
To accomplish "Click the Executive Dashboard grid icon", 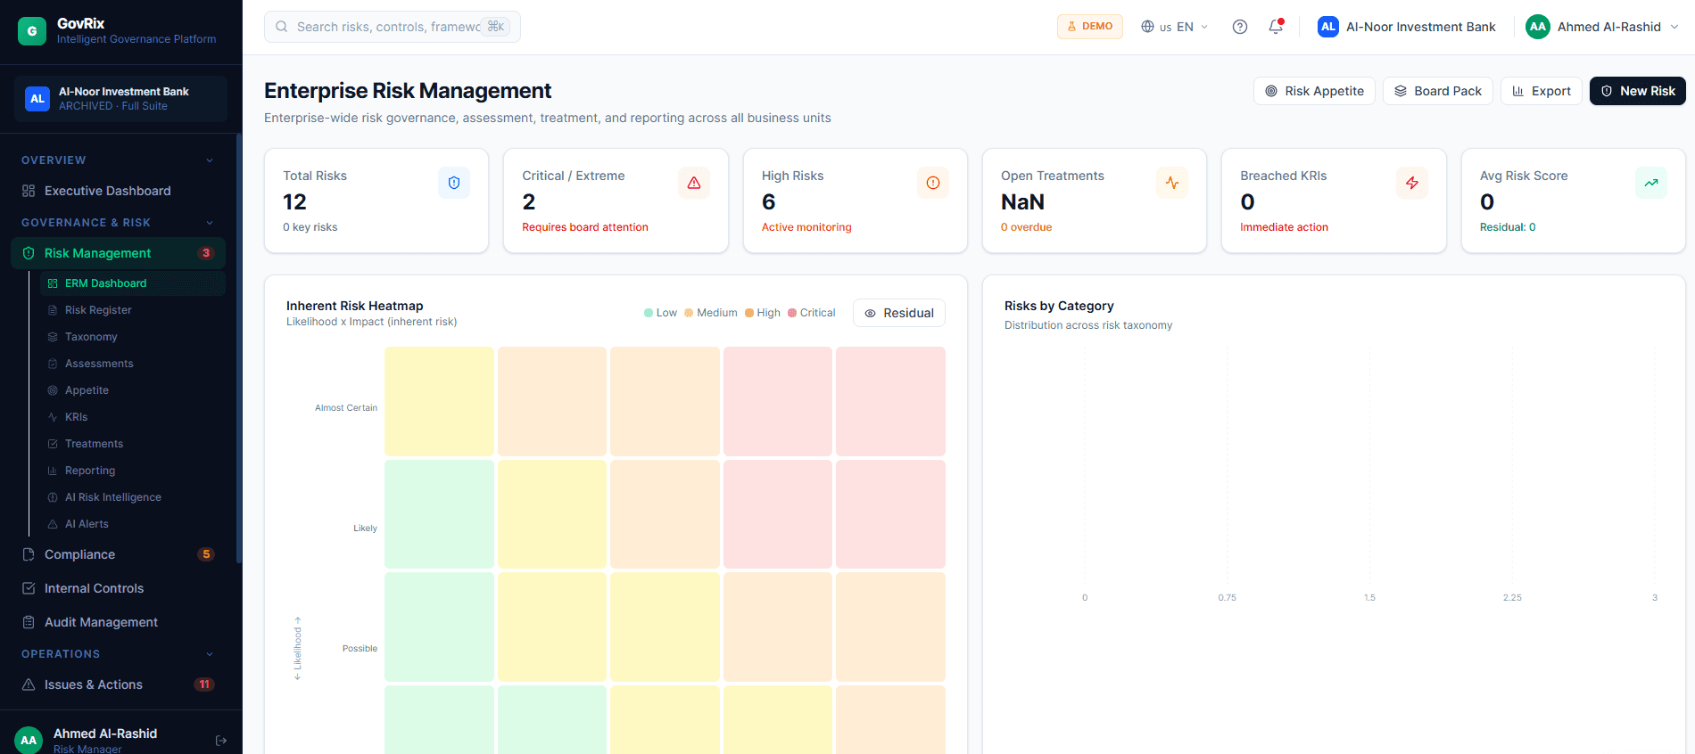I will [x=29, y=191].
